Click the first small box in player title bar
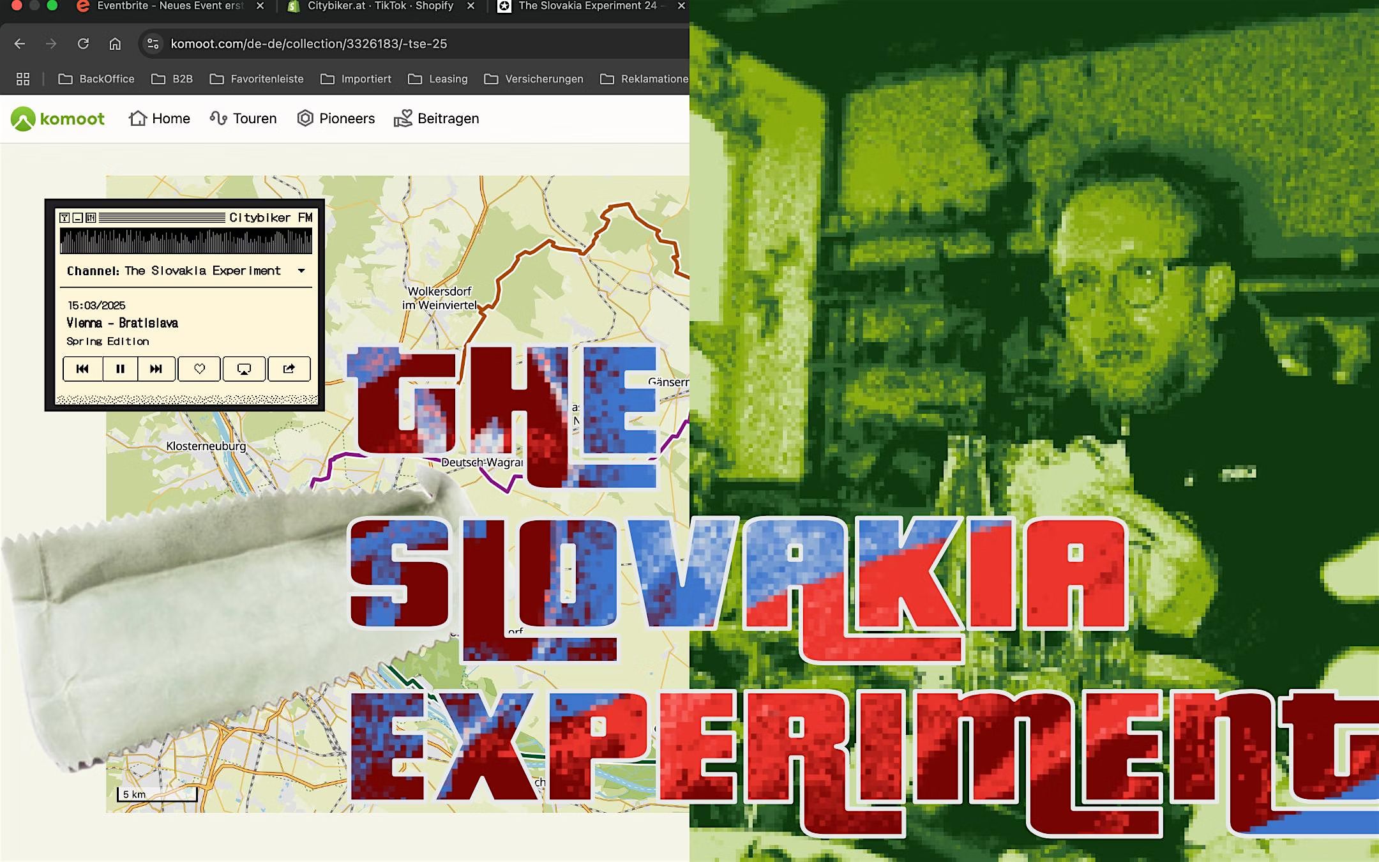Image resolution: width=1379 pixels, height=862 pixels. pyautogui.click(x=64, y=218)
